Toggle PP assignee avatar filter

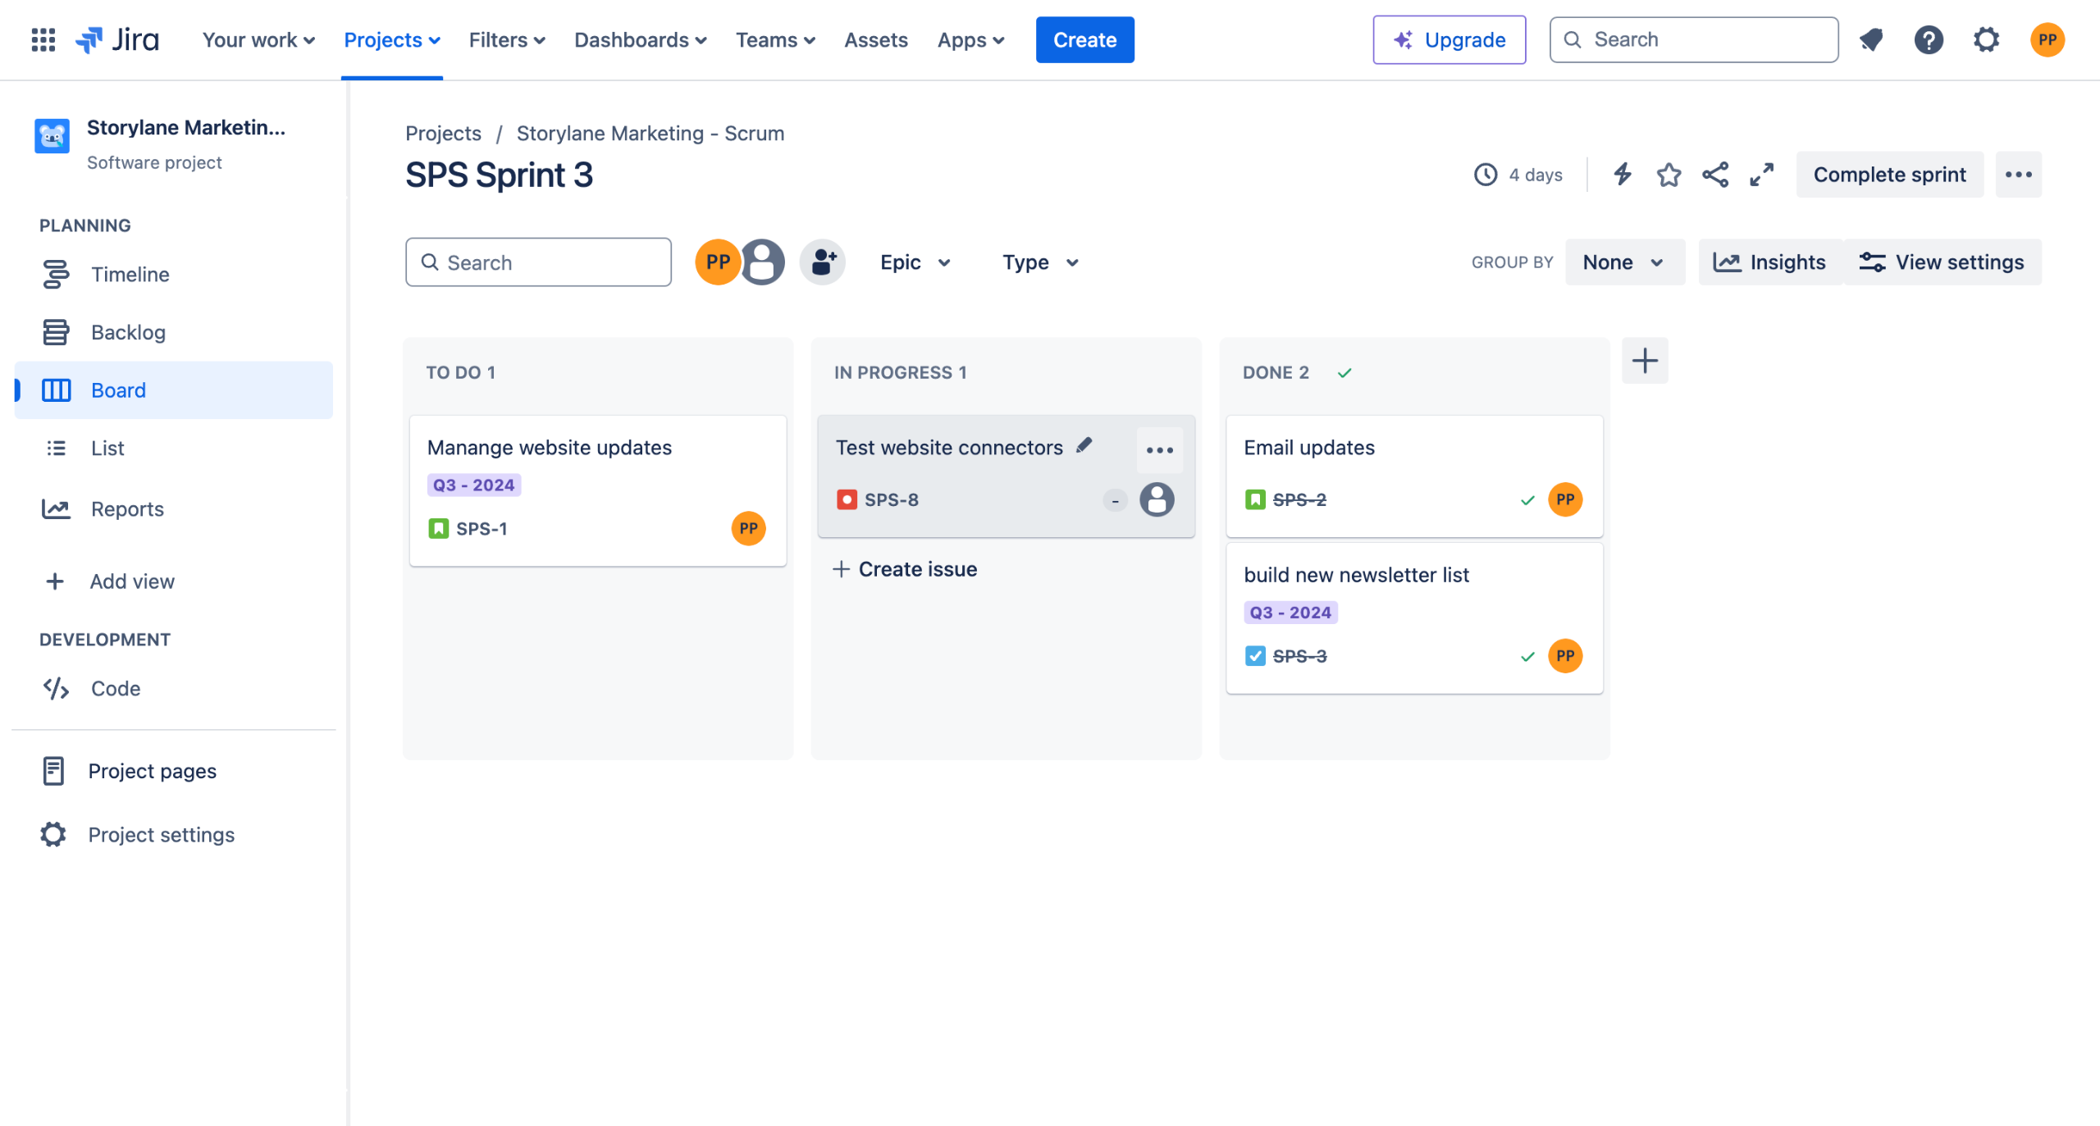(x=717, y=262)
